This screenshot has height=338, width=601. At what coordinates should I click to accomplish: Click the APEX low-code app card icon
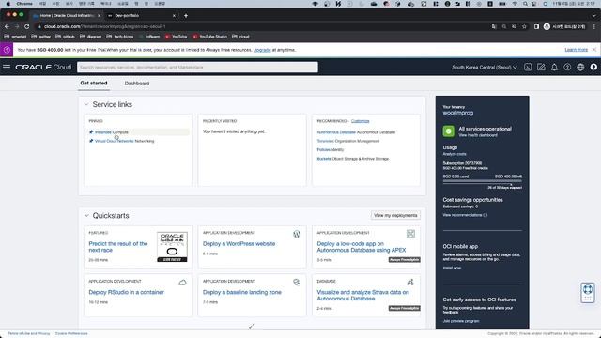pos(410,234)
